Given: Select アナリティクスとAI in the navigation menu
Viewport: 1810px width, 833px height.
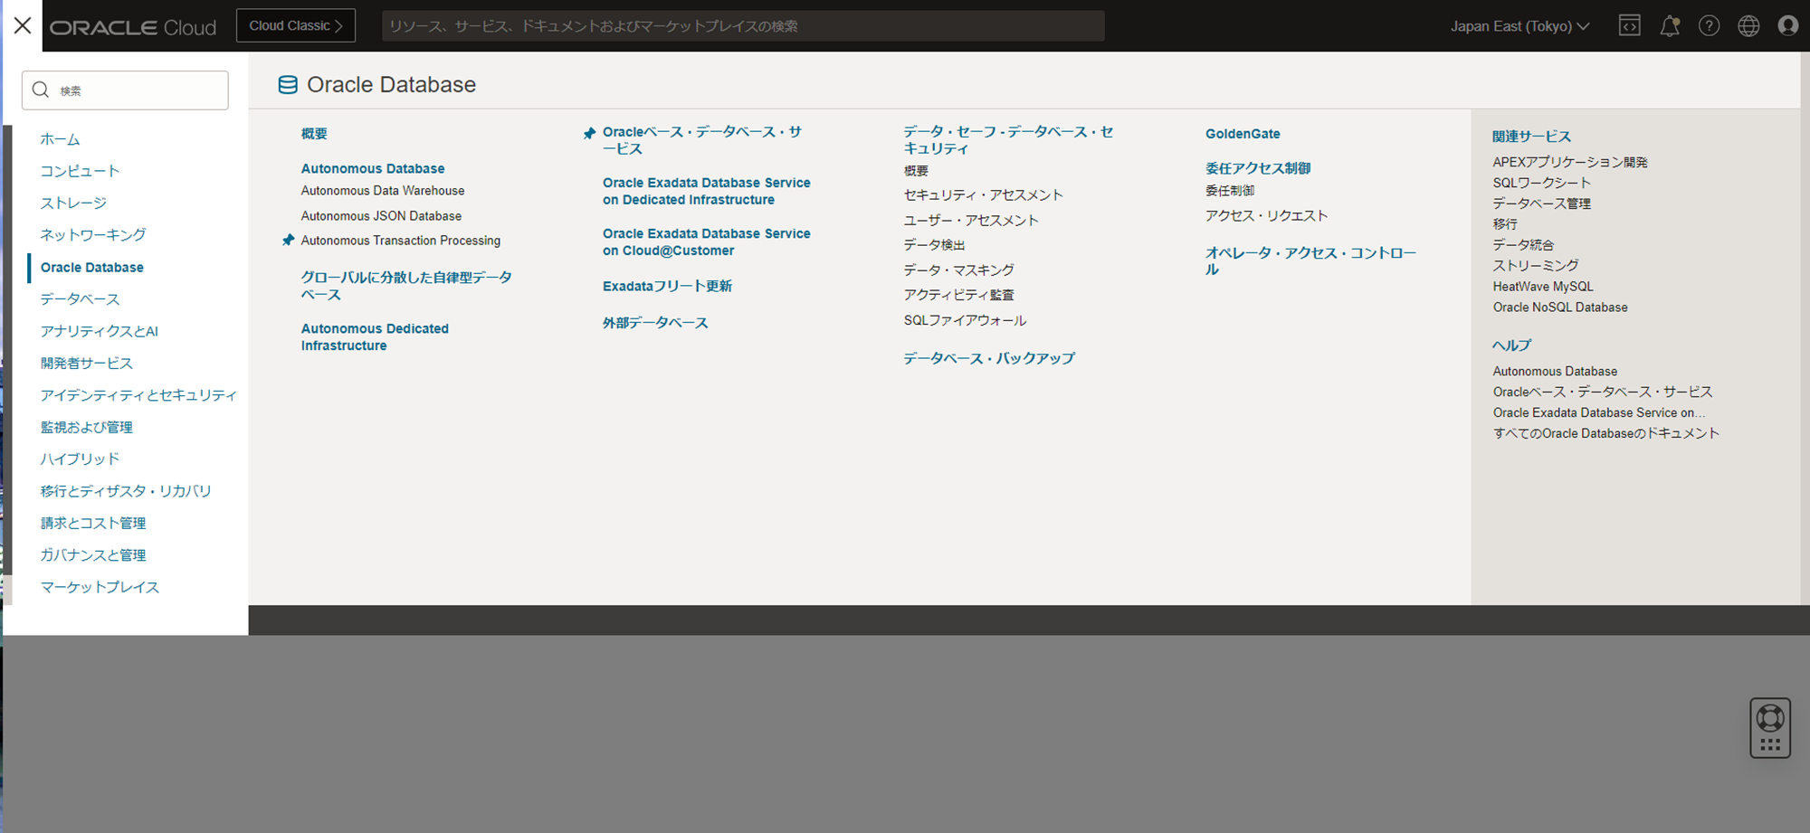Looking at the screenshot, I should (x=100, y=331).
